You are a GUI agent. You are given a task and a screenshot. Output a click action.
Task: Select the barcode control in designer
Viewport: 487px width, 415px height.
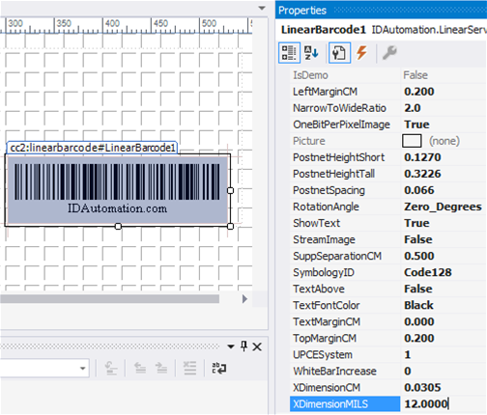118,190
